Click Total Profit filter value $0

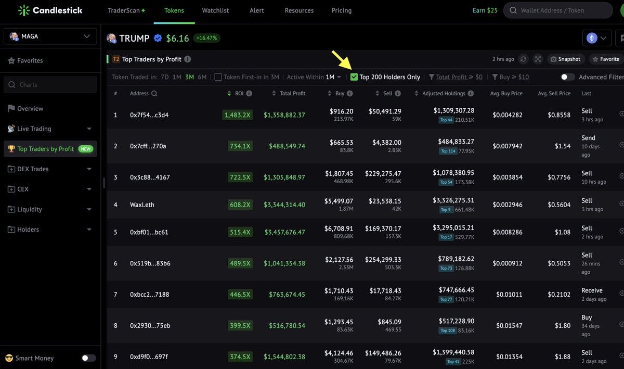(x=479, y=77)
